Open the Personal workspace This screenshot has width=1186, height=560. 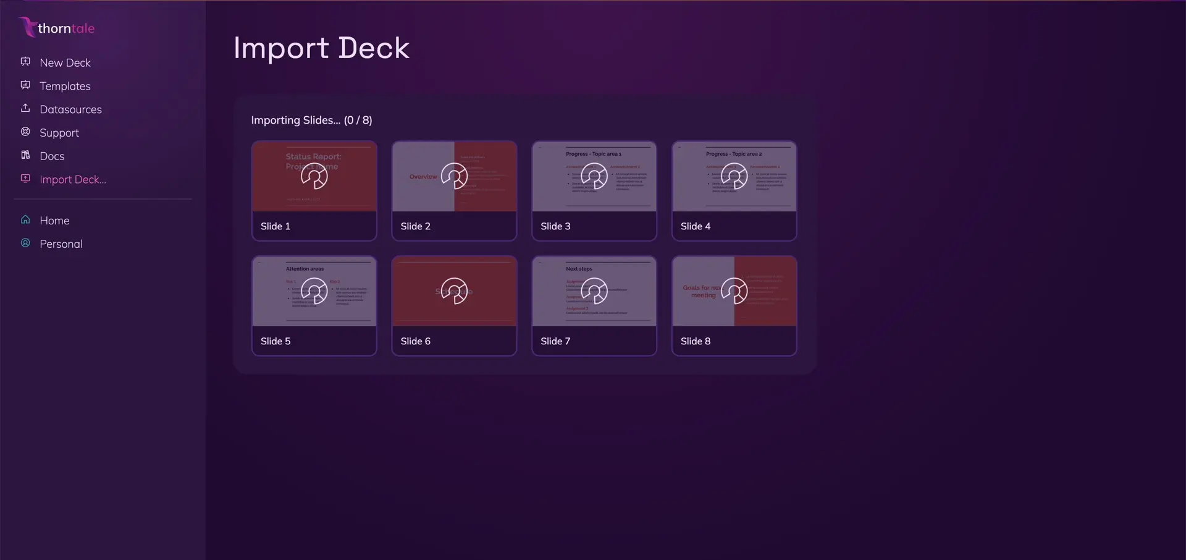point(61,244)
